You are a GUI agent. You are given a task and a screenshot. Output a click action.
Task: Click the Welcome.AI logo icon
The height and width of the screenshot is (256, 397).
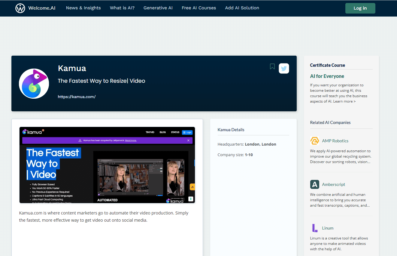[20, 8]
